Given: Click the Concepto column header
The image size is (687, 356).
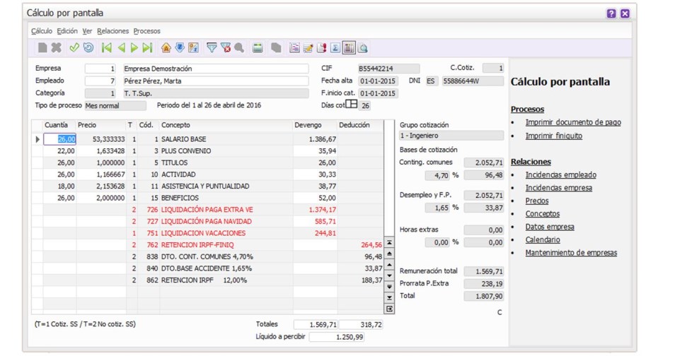Looking at the screenshot, I should [x=226, y=125].
